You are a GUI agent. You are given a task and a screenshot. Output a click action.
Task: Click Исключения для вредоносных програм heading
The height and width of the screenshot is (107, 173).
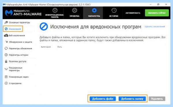(x=96, y=27)
